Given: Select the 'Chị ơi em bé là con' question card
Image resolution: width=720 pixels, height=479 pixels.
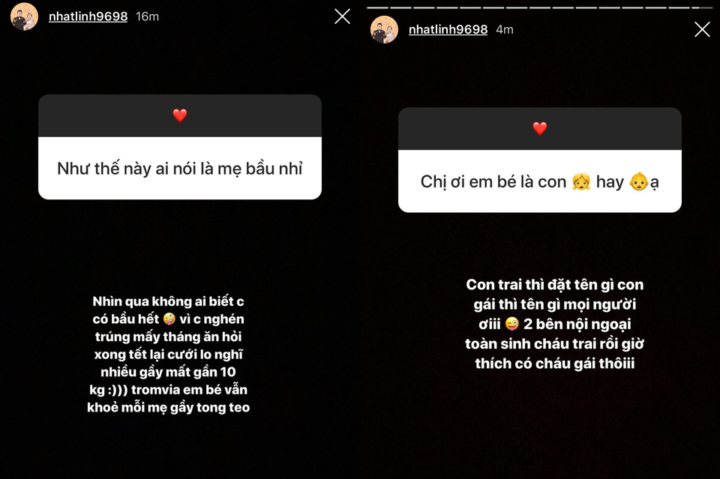Looking at the screenshot, I should click(540, 160).
